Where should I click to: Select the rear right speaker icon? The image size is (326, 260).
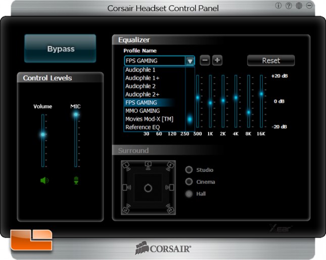click(x=170, y=209)
